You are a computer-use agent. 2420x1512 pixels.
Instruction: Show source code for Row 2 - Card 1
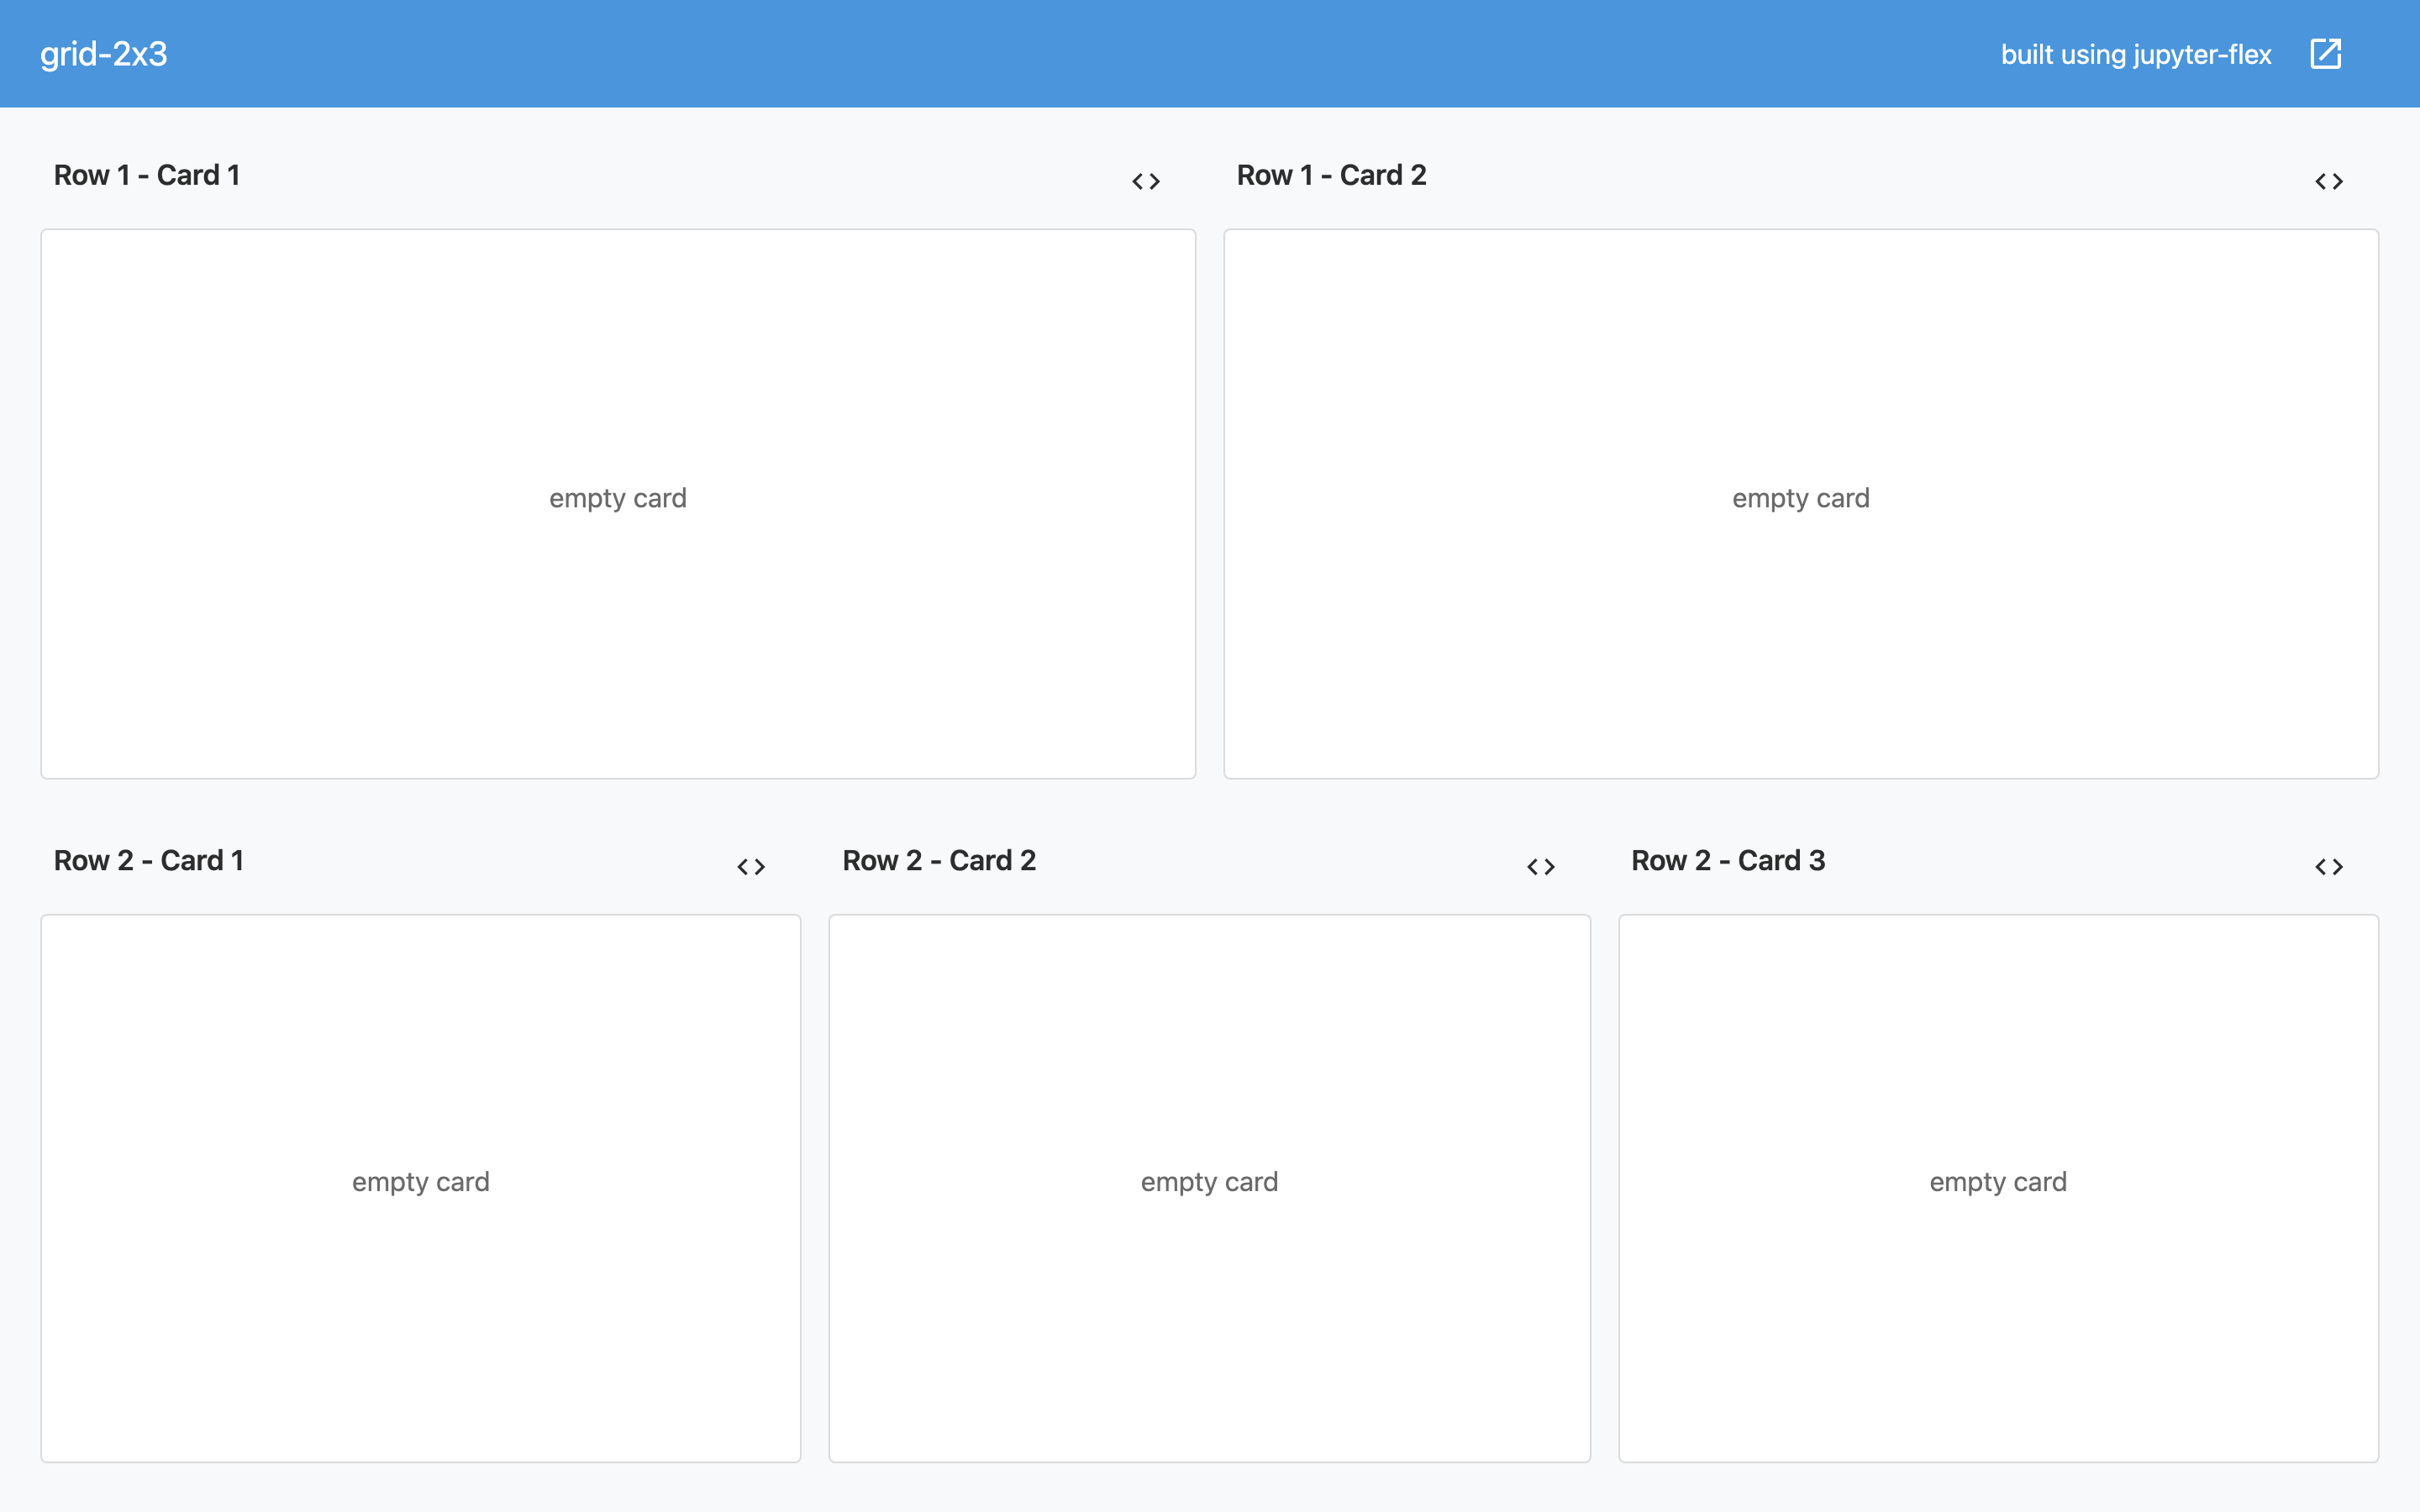coord(751,866)
